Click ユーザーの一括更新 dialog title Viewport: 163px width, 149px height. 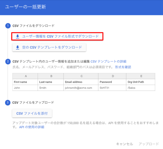(25, 7)
